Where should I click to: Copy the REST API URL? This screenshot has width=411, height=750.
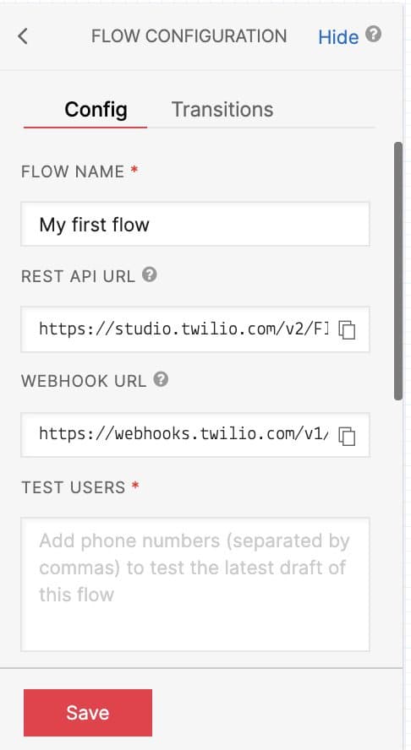[x=347, y=329]
